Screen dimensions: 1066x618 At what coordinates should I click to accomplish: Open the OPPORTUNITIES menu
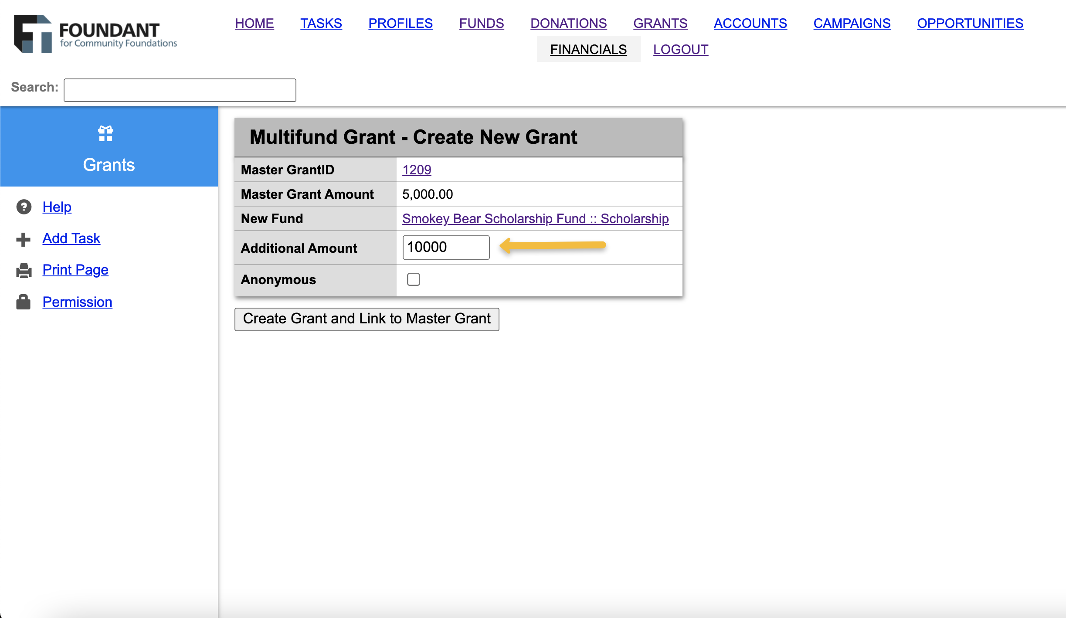(970, 23)
